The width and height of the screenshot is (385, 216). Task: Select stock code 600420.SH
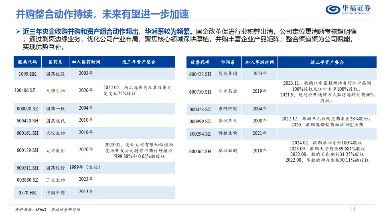pos(28,121)
